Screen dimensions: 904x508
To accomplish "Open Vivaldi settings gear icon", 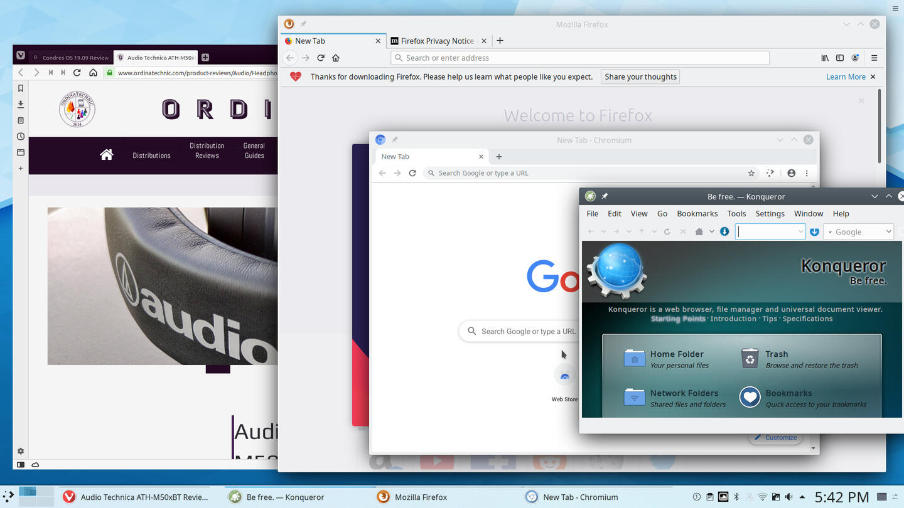I will [21, 451].
